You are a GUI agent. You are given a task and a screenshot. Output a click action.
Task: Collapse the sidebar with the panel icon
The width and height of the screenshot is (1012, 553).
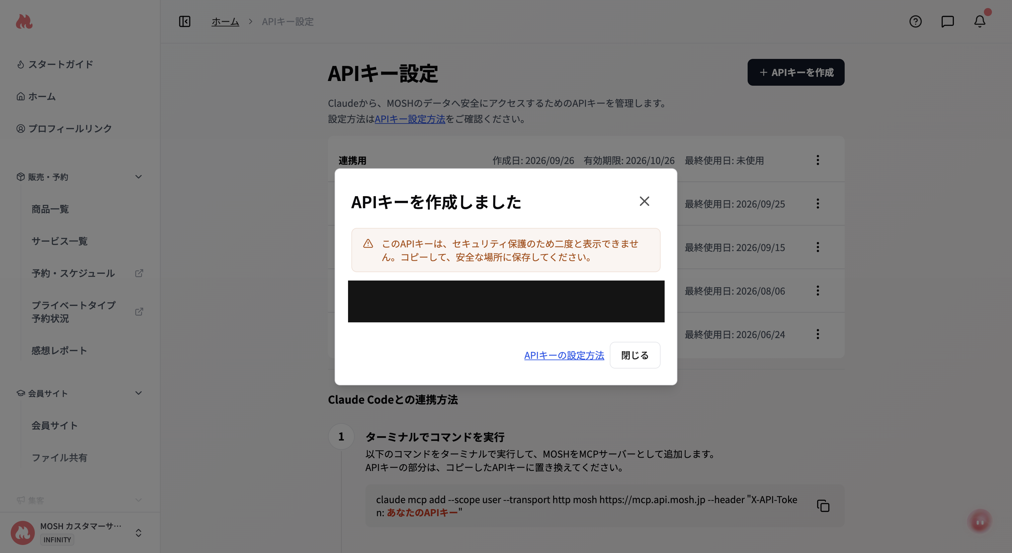coord(185,21)
